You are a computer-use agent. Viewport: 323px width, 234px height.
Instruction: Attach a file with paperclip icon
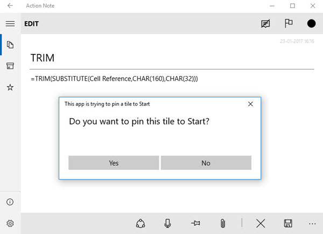click(x=223, y=223)
